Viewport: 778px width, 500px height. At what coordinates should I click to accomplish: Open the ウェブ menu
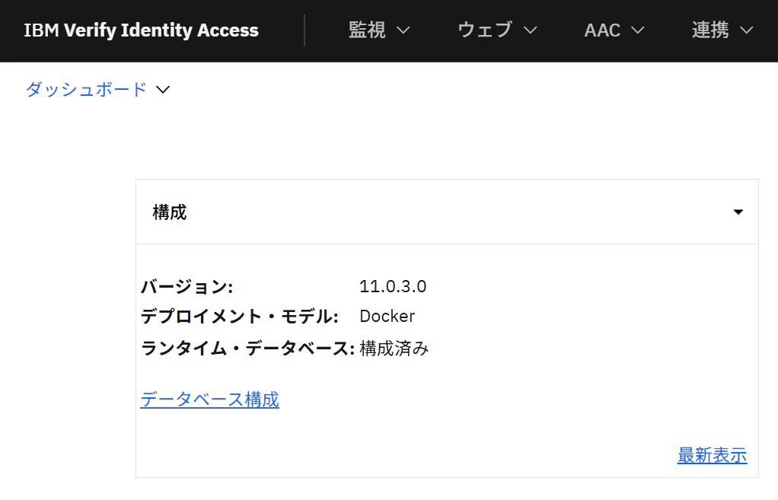coord(497,30)
